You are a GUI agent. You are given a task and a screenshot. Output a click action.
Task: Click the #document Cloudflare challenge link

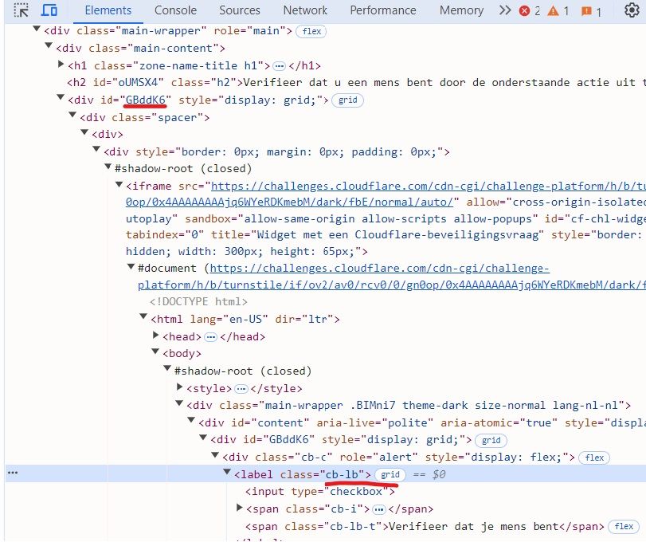tap(379, 268)
